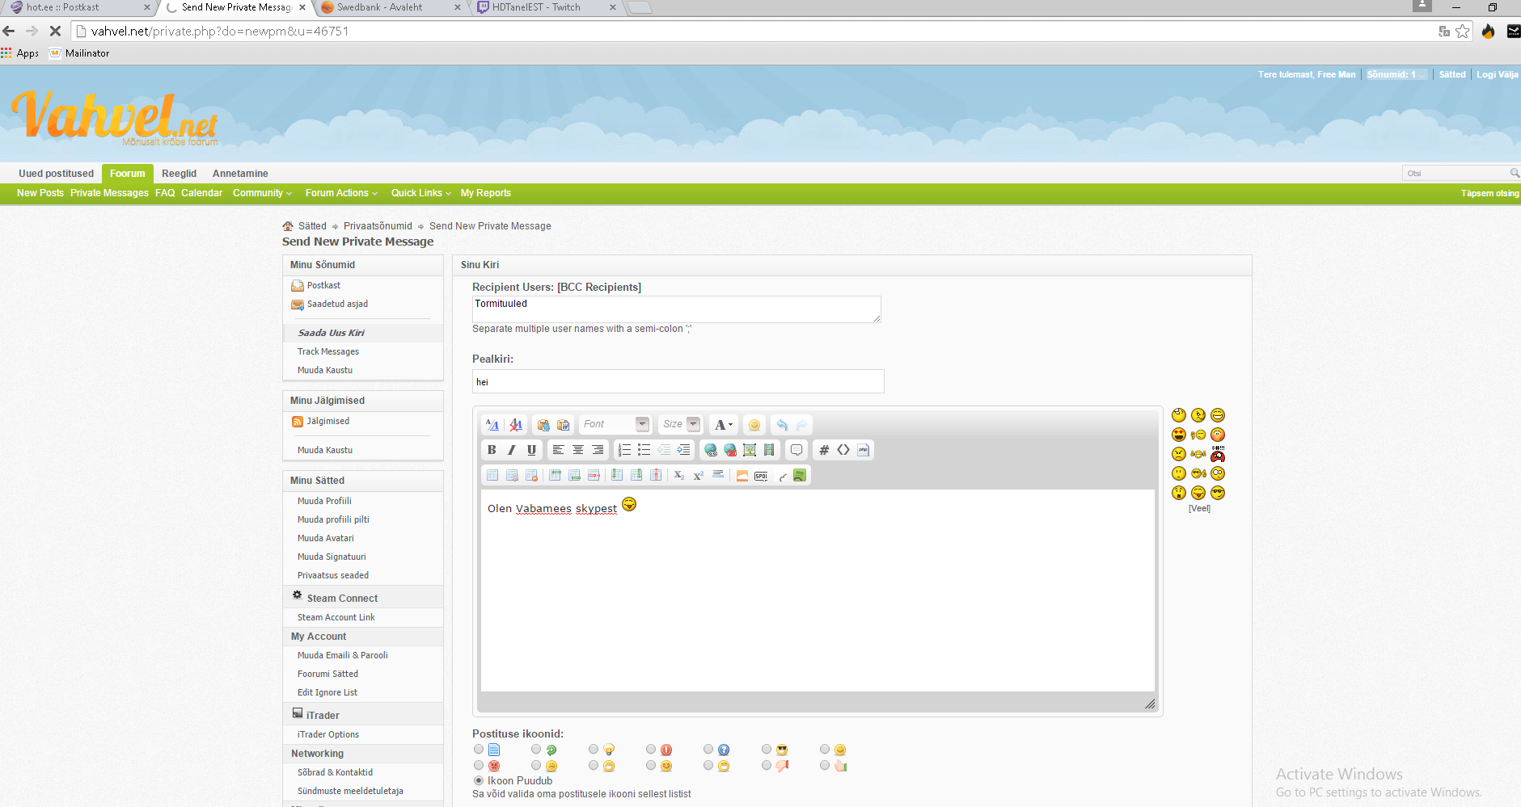Open the Font dropdown in editor
The width and height of the screenshot is (1521, 807).
pos(615,424)
